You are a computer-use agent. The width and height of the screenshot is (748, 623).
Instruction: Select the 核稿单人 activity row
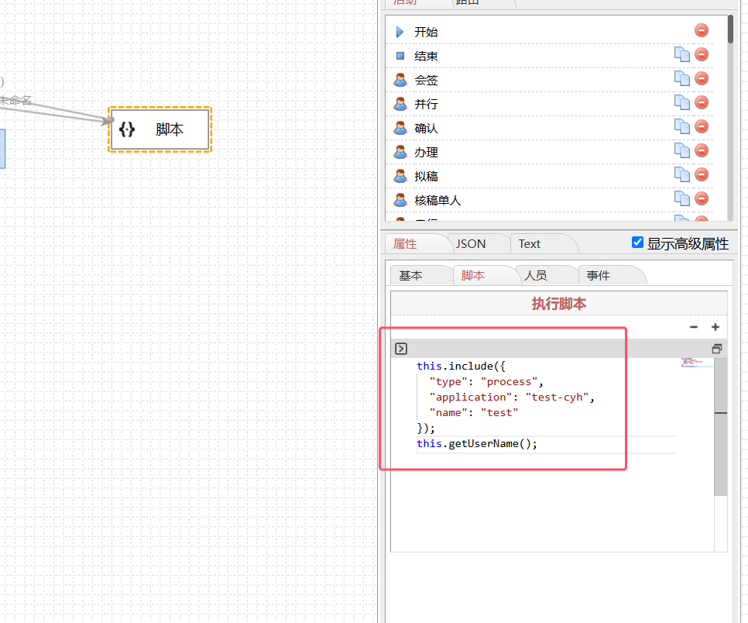550,201
